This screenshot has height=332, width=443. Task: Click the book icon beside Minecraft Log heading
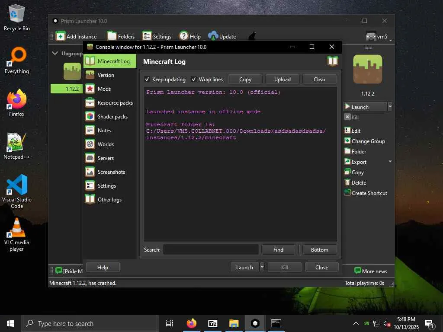tap(333, 61)
